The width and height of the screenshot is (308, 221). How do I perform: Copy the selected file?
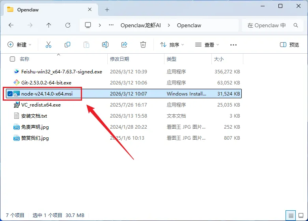[67, 45]
